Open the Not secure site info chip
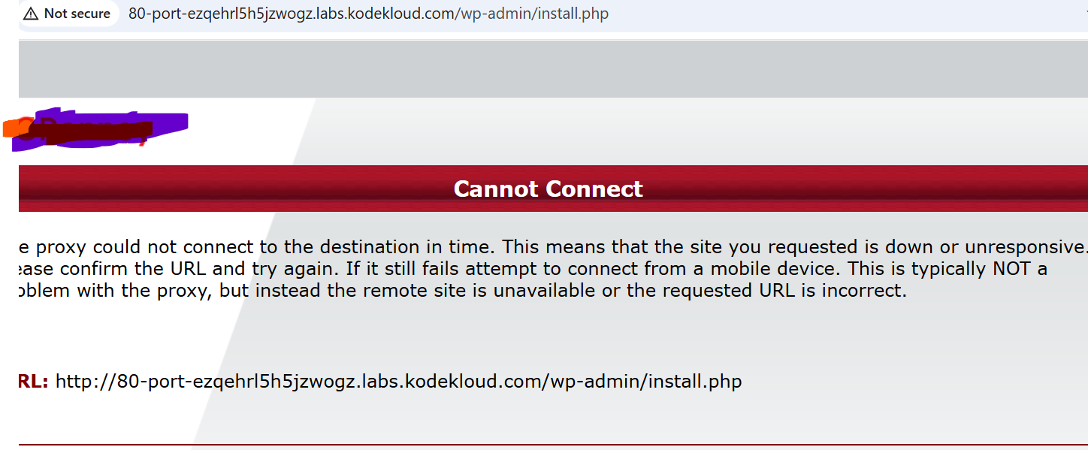Screen dimensions: 1088x450 pos(68,14)
